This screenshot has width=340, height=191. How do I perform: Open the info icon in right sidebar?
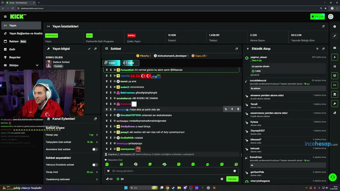(x=335, y=27)
